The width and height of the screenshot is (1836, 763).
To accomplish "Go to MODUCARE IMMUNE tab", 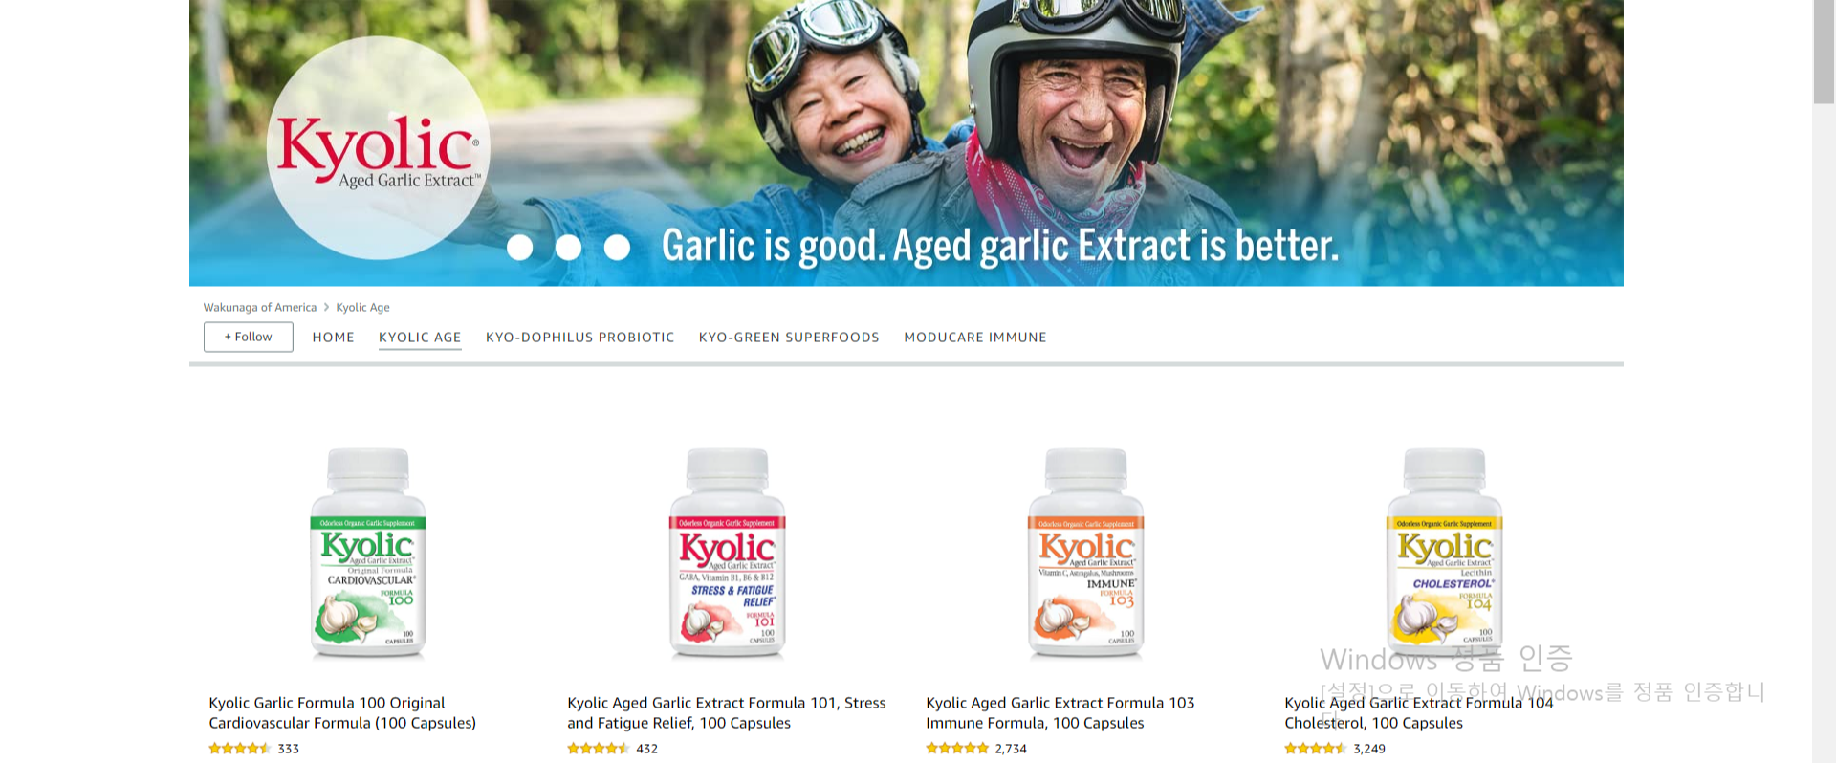I will tap(975, 338).
